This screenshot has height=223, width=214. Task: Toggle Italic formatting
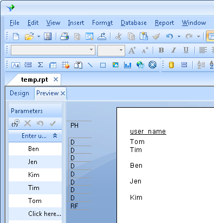(x=173, y=50)
